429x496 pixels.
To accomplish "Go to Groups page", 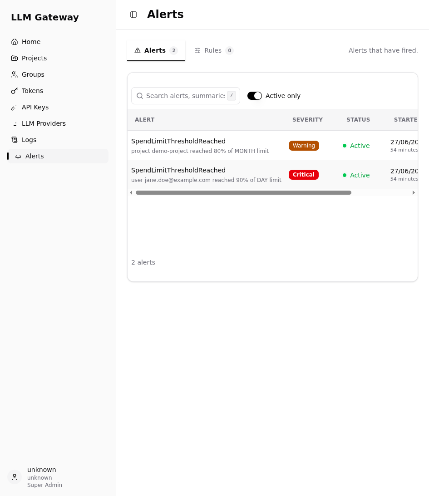I will [58, 75].
